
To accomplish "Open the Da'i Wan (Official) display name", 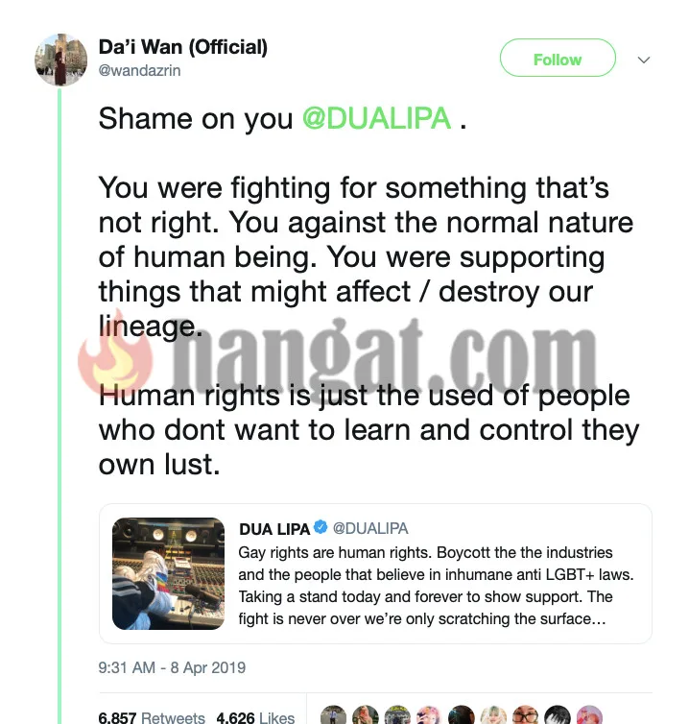I will point(182,47).
